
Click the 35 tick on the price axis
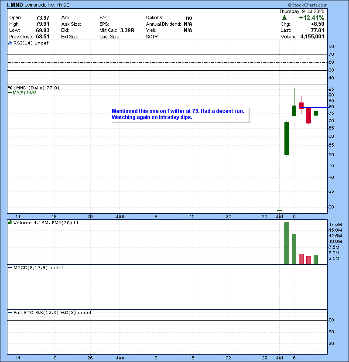pyautogui.click(x=332, y=191)
